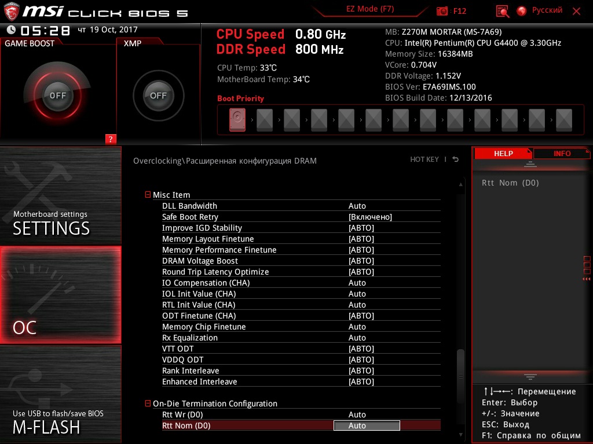Click the last boot priority slot
Image resolution: width=593 pixels, height=444 pixels.
pyautogui.click(x=564, y=120)
